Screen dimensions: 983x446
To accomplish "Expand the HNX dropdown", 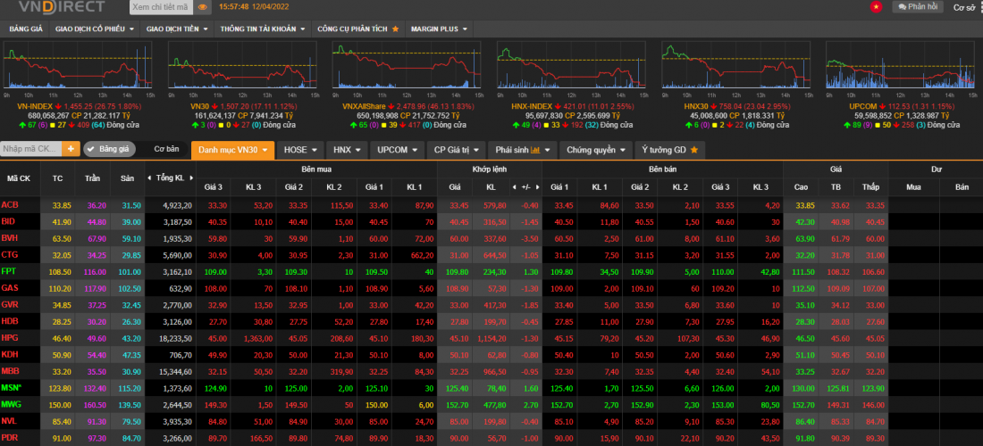I will tap(347, 150).
